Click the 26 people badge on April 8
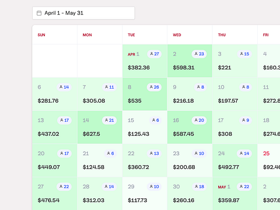 pyautogui.click(x=154, y=87)
